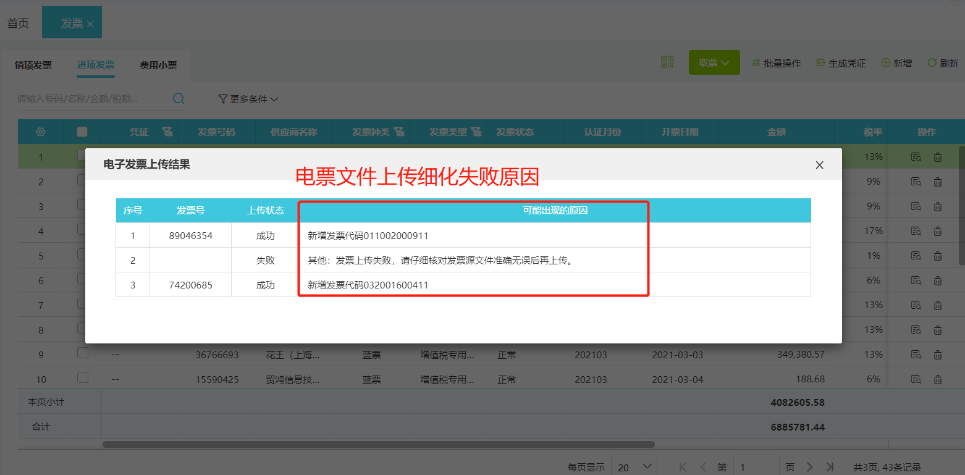This screenshot has height=475, width=965.
Task: Click invoice number 74200685 in dialog
Action: tap(190, 285)
